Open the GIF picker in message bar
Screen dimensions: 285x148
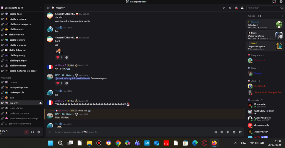222,132
